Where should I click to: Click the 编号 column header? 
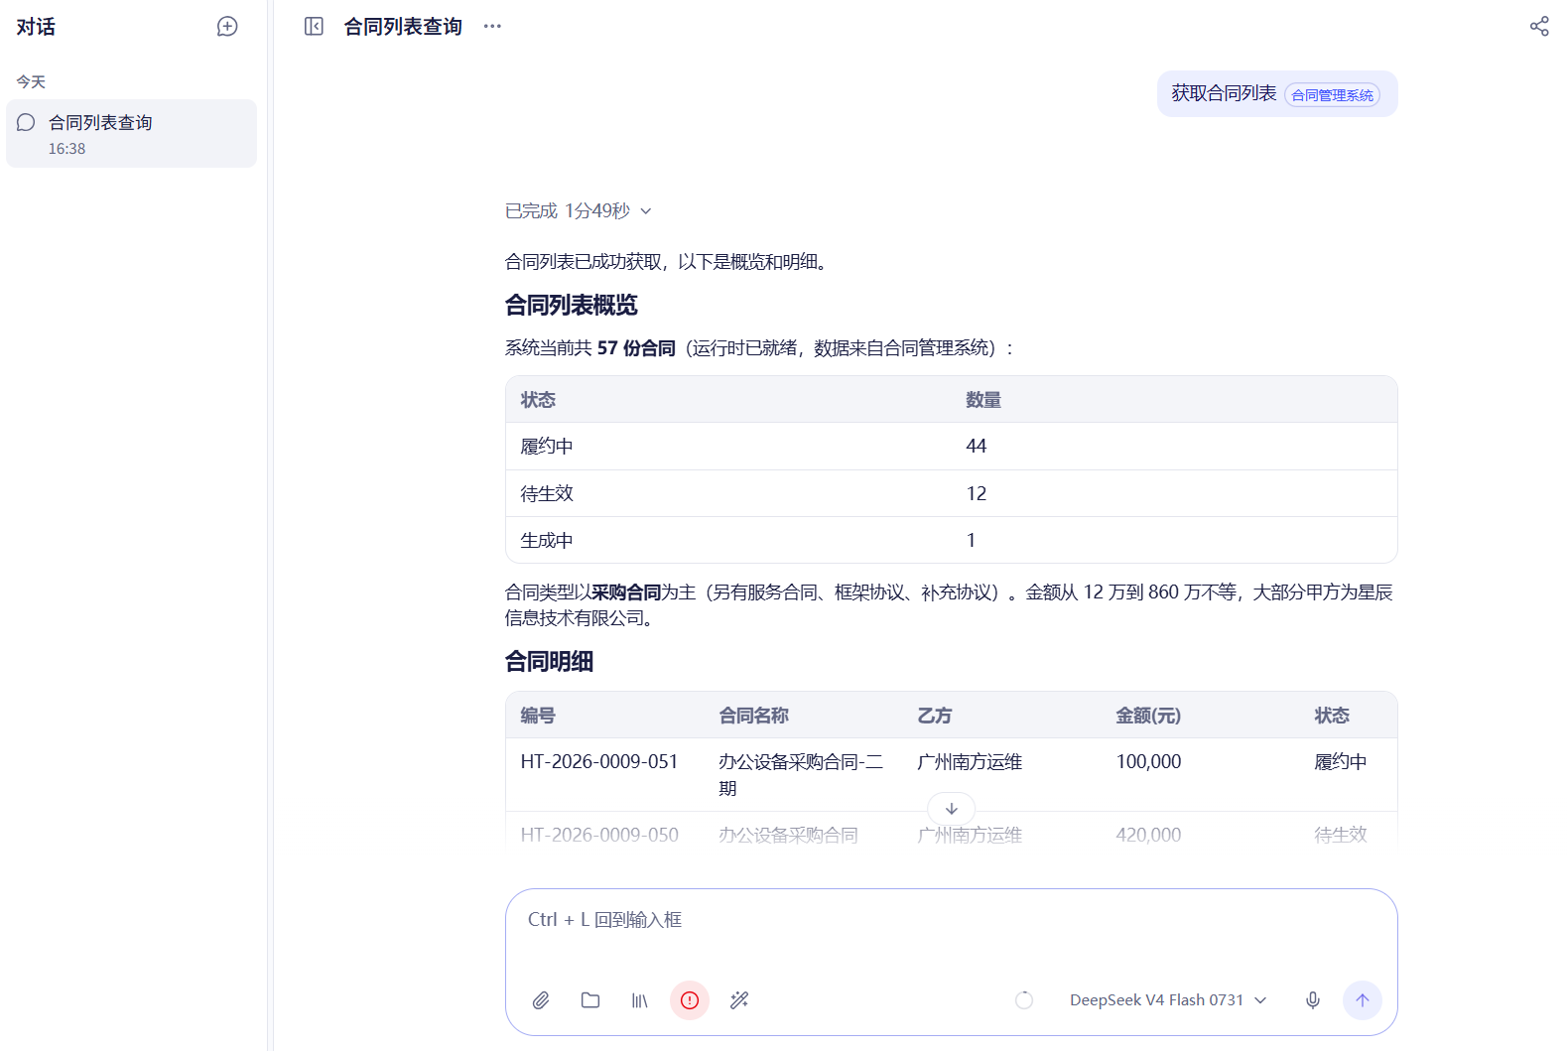click(538, 716)
